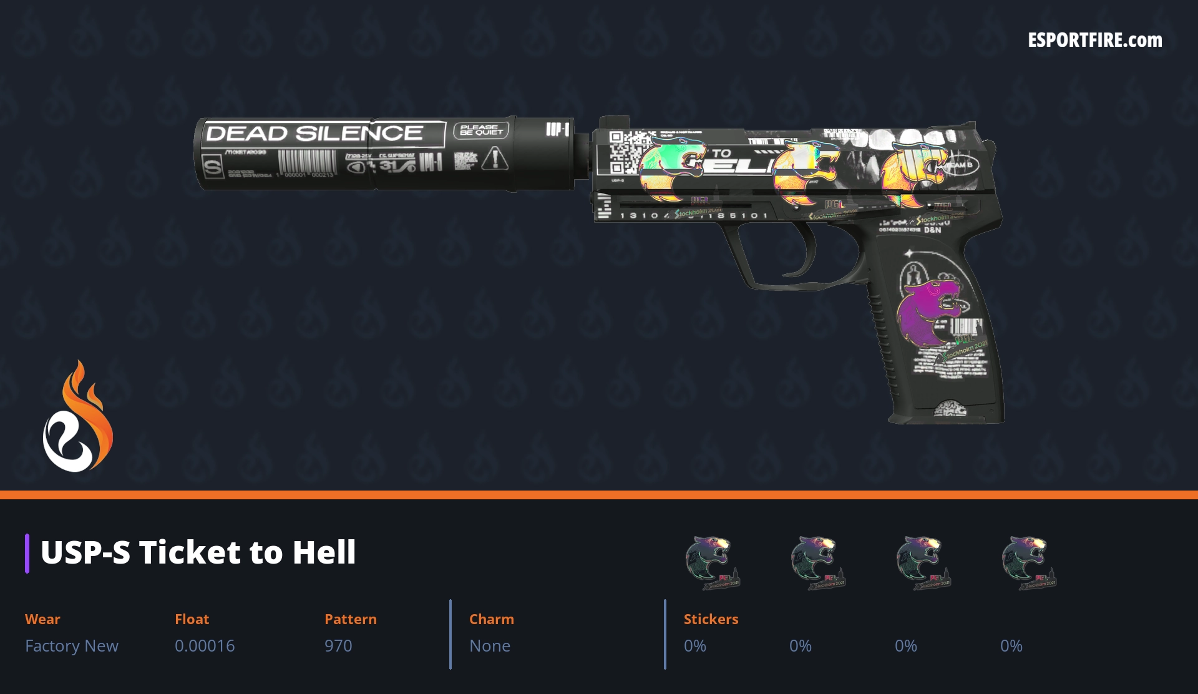The height and width of the screenshot is (694, 1198).
Task: Click the holo sticker near the hammer
Action: (914, 175)
